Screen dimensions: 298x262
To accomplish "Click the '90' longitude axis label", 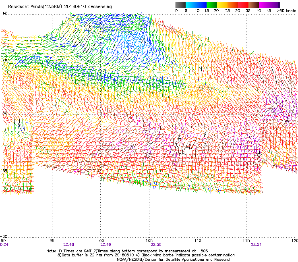I will click(x=3, y=241).
